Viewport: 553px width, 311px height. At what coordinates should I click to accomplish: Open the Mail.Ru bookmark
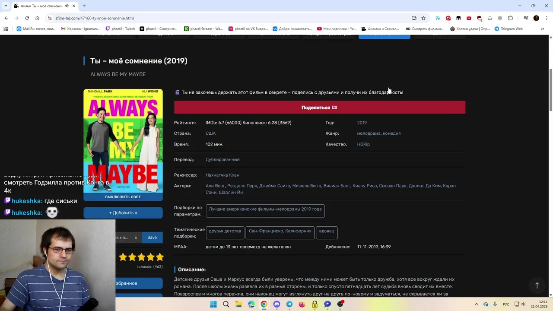36,29
